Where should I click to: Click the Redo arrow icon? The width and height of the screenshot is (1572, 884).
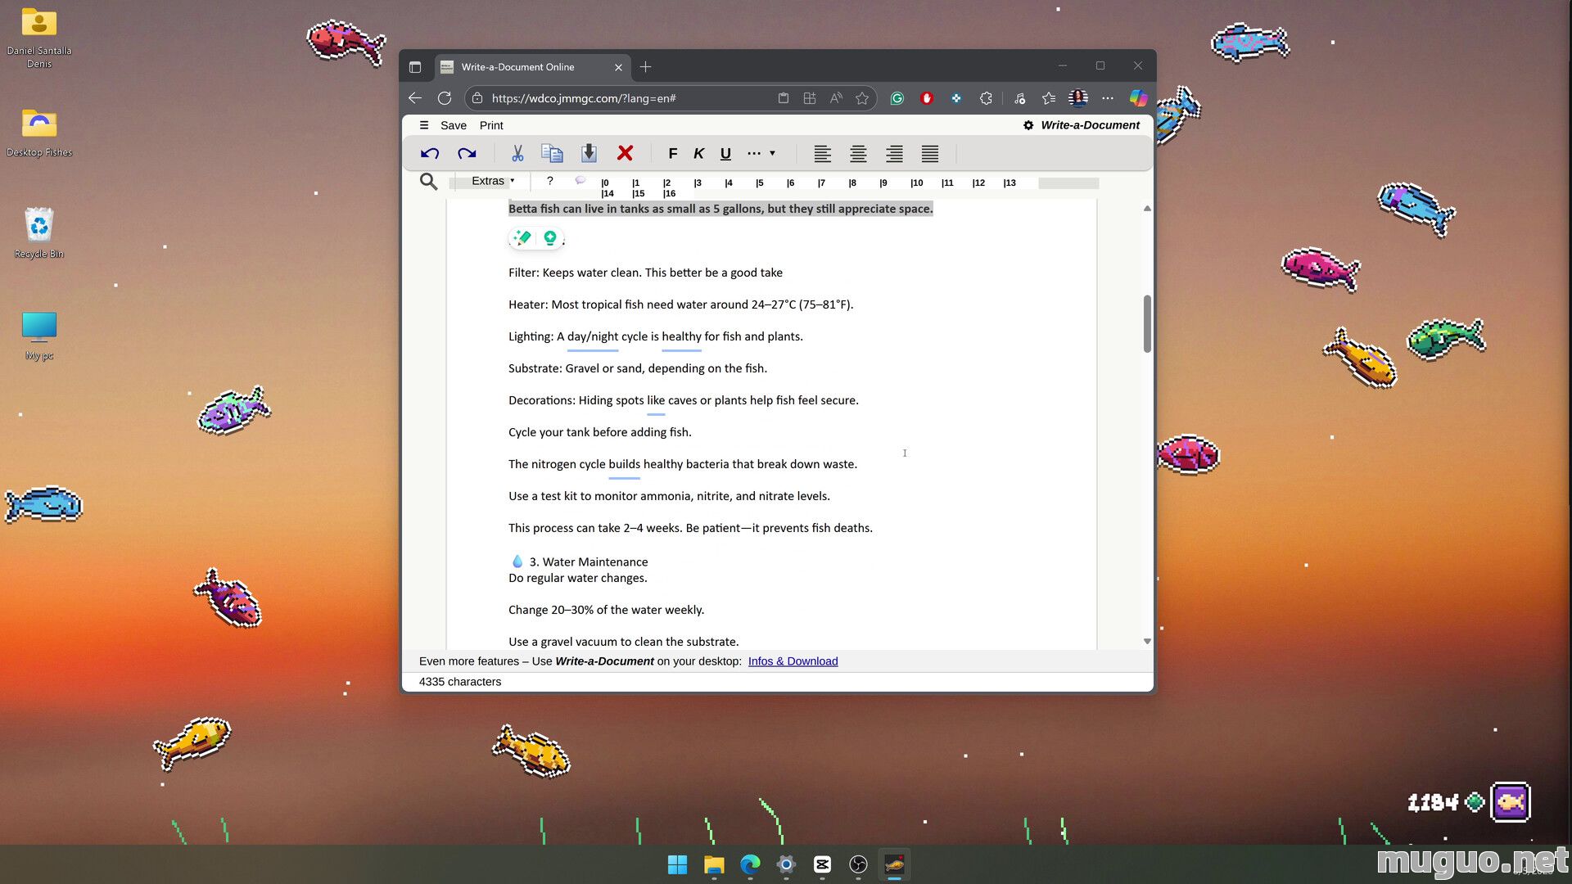[x=467, y=153]
